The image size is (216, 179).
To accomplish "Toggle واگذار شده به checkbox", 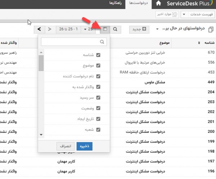I will coord(98,87).
